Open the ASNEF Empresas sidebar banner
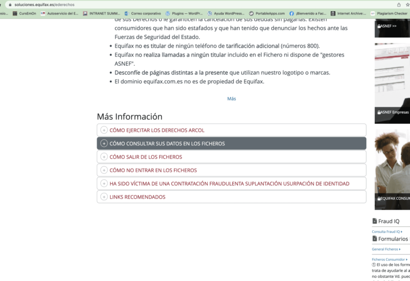The height and width of the screenshot is (281, 410). click(x=392, y=83)
